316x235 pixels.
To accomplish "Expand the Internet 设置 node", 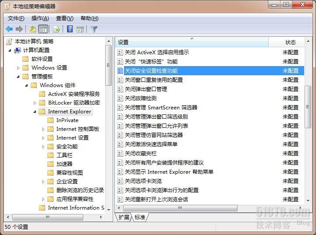I will [43, 138].
